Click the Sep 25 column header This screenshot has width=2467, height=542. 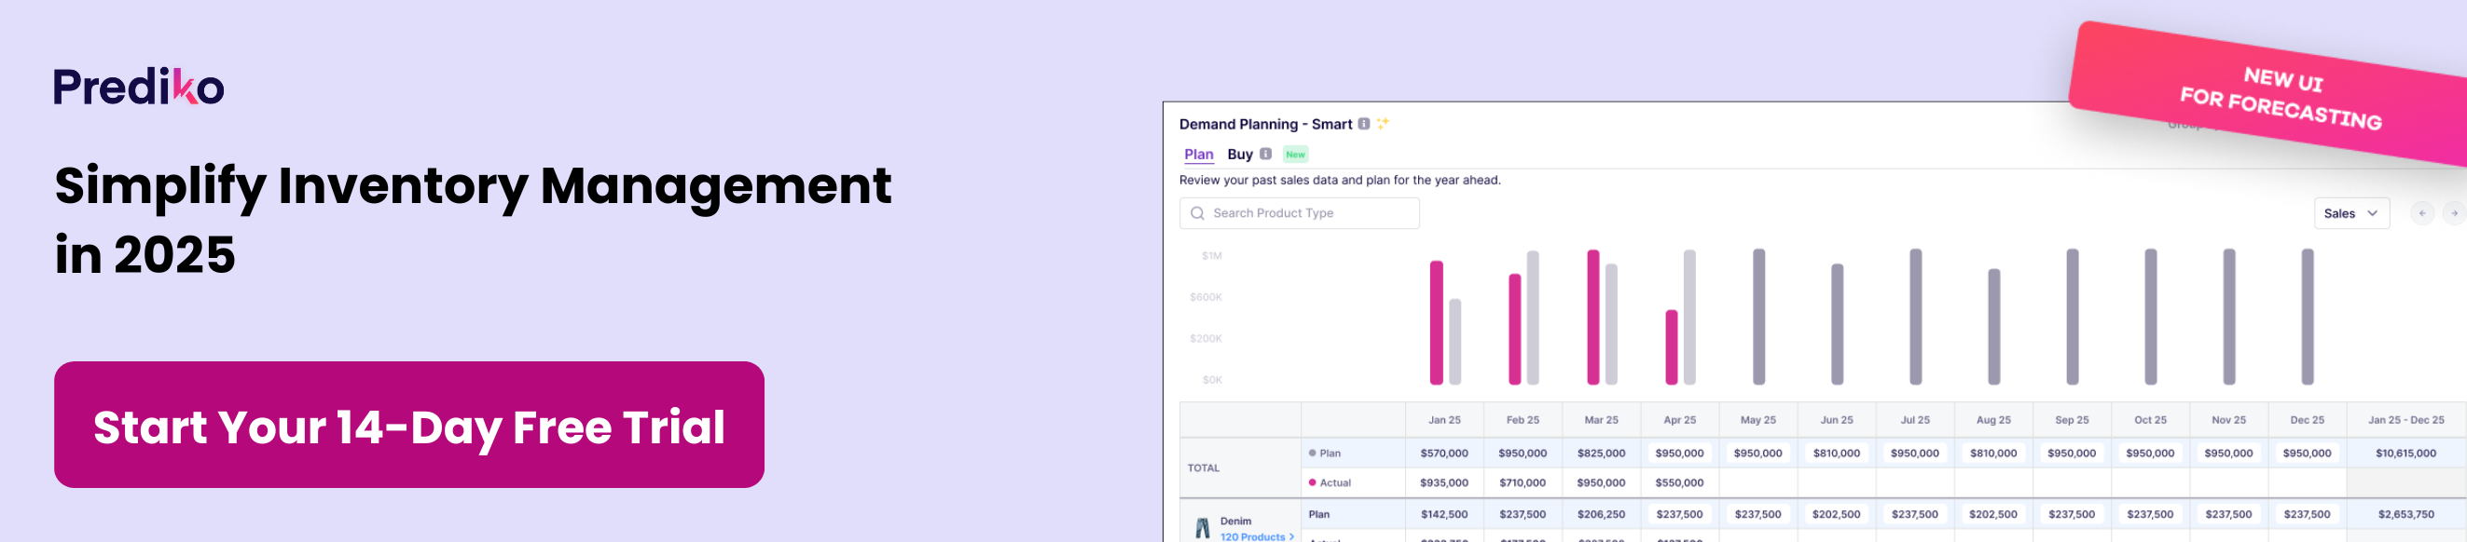pyautogui.click(x=2073, y=420)
